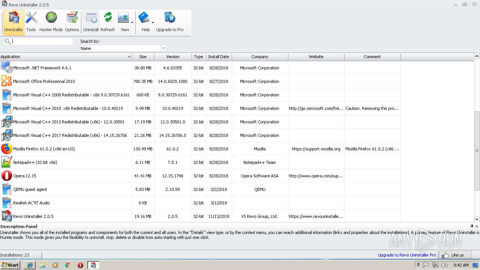Focus the search input field
Screen dimensions: 480x270
coord(42,41)
